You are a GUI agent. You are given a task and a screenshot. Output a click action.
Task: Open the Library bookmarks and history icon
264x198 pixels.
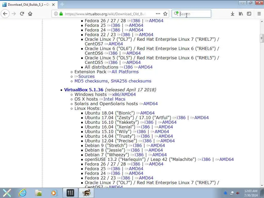pos(241,14)
